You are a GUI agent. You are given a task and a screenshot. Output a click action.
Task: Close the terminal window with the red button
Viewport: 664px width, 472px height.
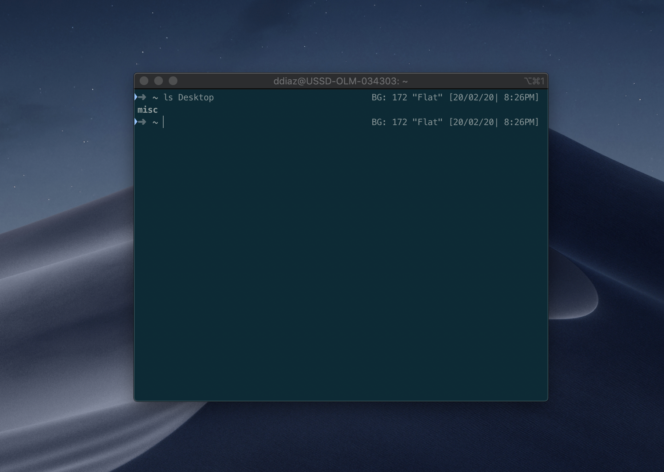145,81
